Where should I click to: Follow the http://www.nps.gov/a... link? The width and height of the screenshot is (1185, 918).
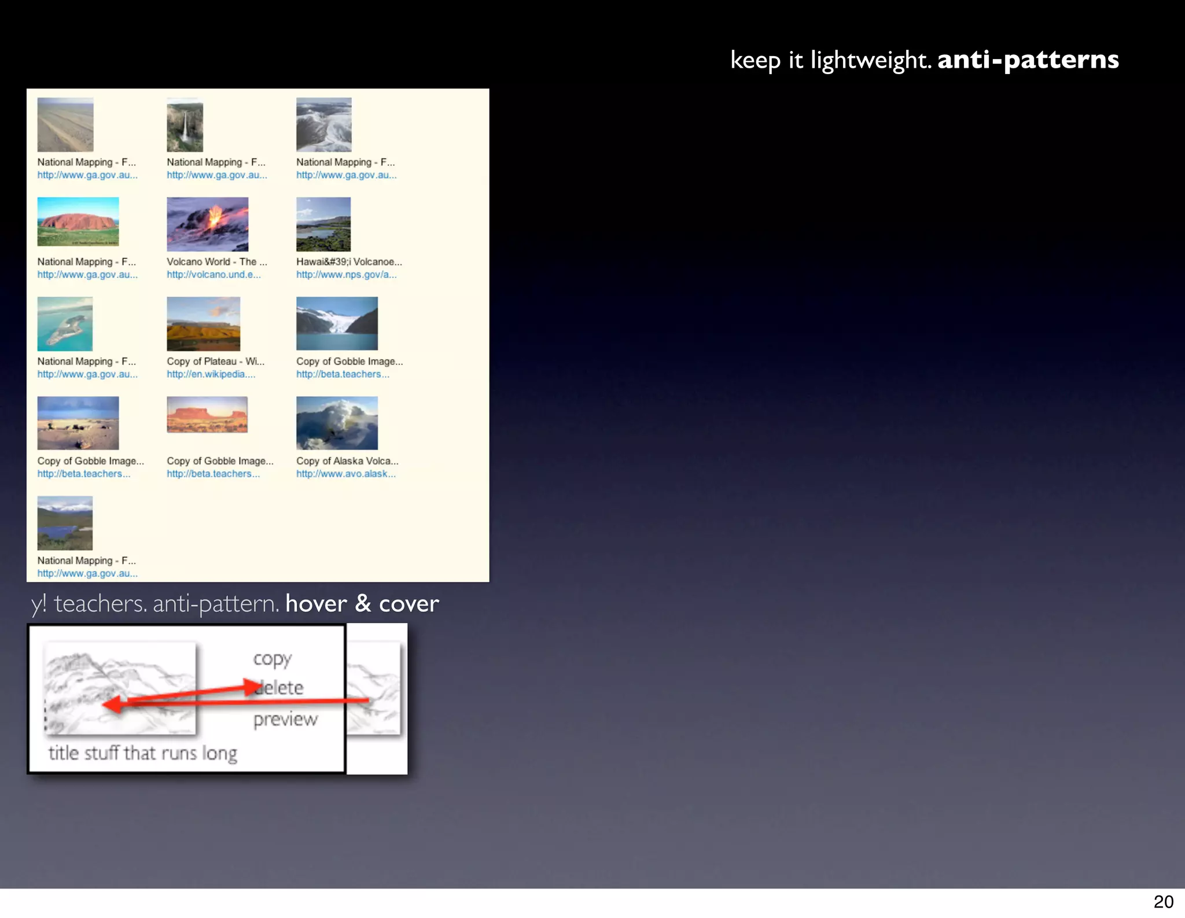click(347, 275)
